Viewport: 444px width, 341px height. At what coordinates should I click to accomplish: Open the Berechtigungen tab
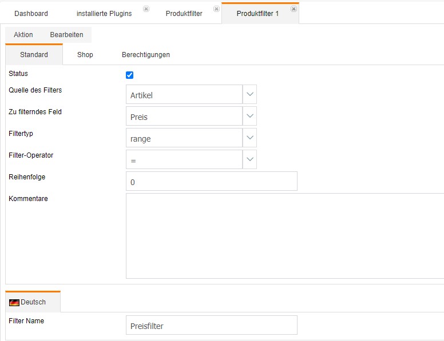coord(146,55)
